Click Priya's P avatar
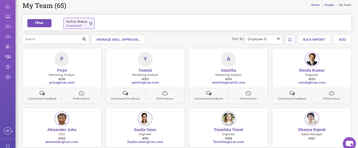358x148 pixels. 62,59
